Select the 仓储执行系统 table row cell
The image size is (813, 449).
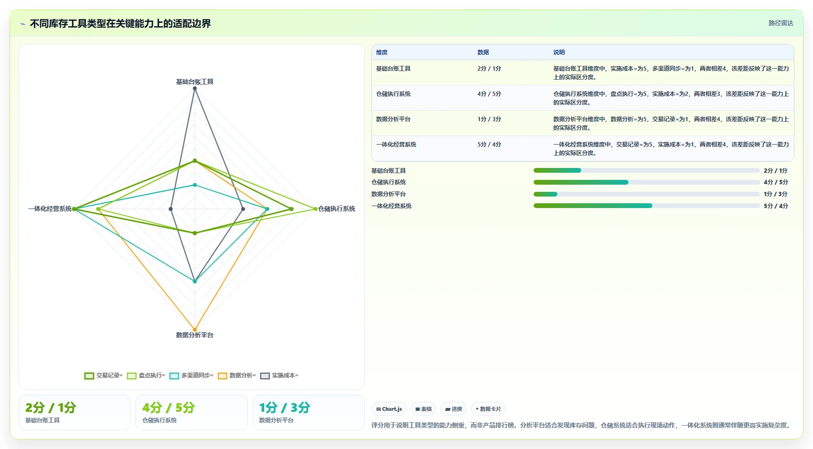[393, 94]
